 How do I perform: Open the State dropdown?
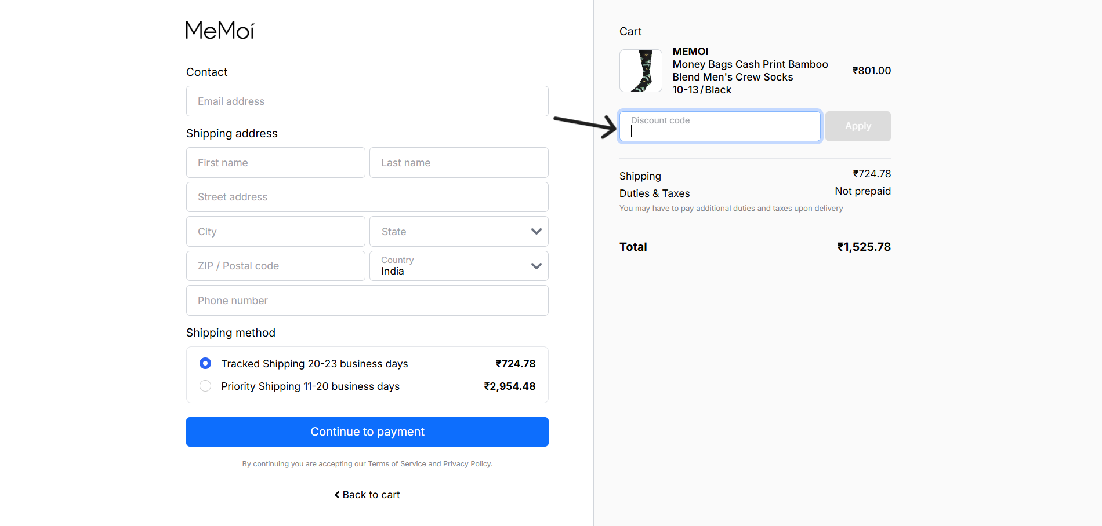point(458,232)
